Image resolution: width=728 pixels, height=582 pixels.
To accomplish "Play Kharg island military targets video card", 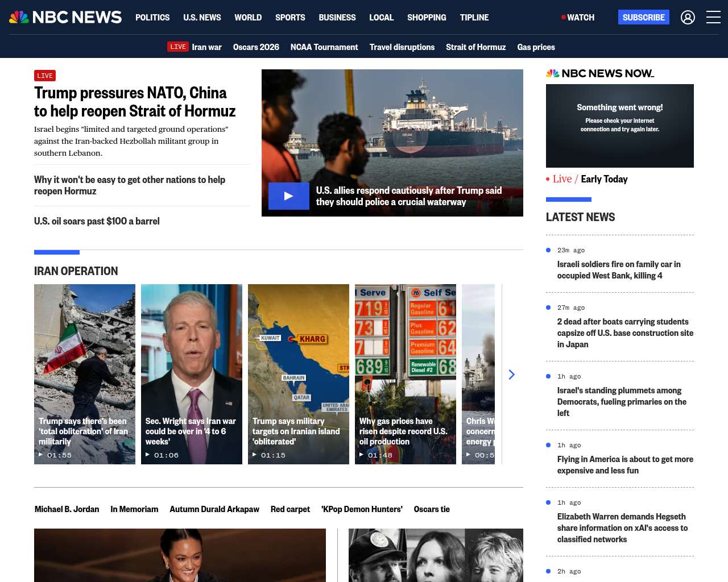I will pyautogui.click(x=299, y=374).
